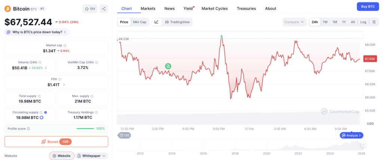Click the Bitcoin logo icon
Viewport: 383px width, 160px height.
pos(8,9)
